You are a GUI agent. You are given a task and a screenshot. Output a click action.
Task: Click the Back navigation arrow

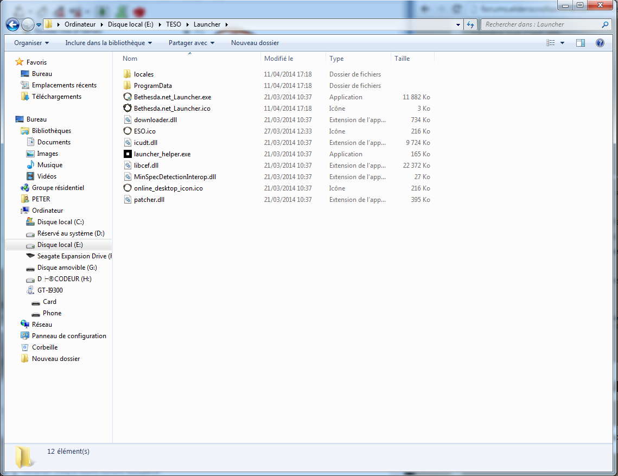click(12, 25)
